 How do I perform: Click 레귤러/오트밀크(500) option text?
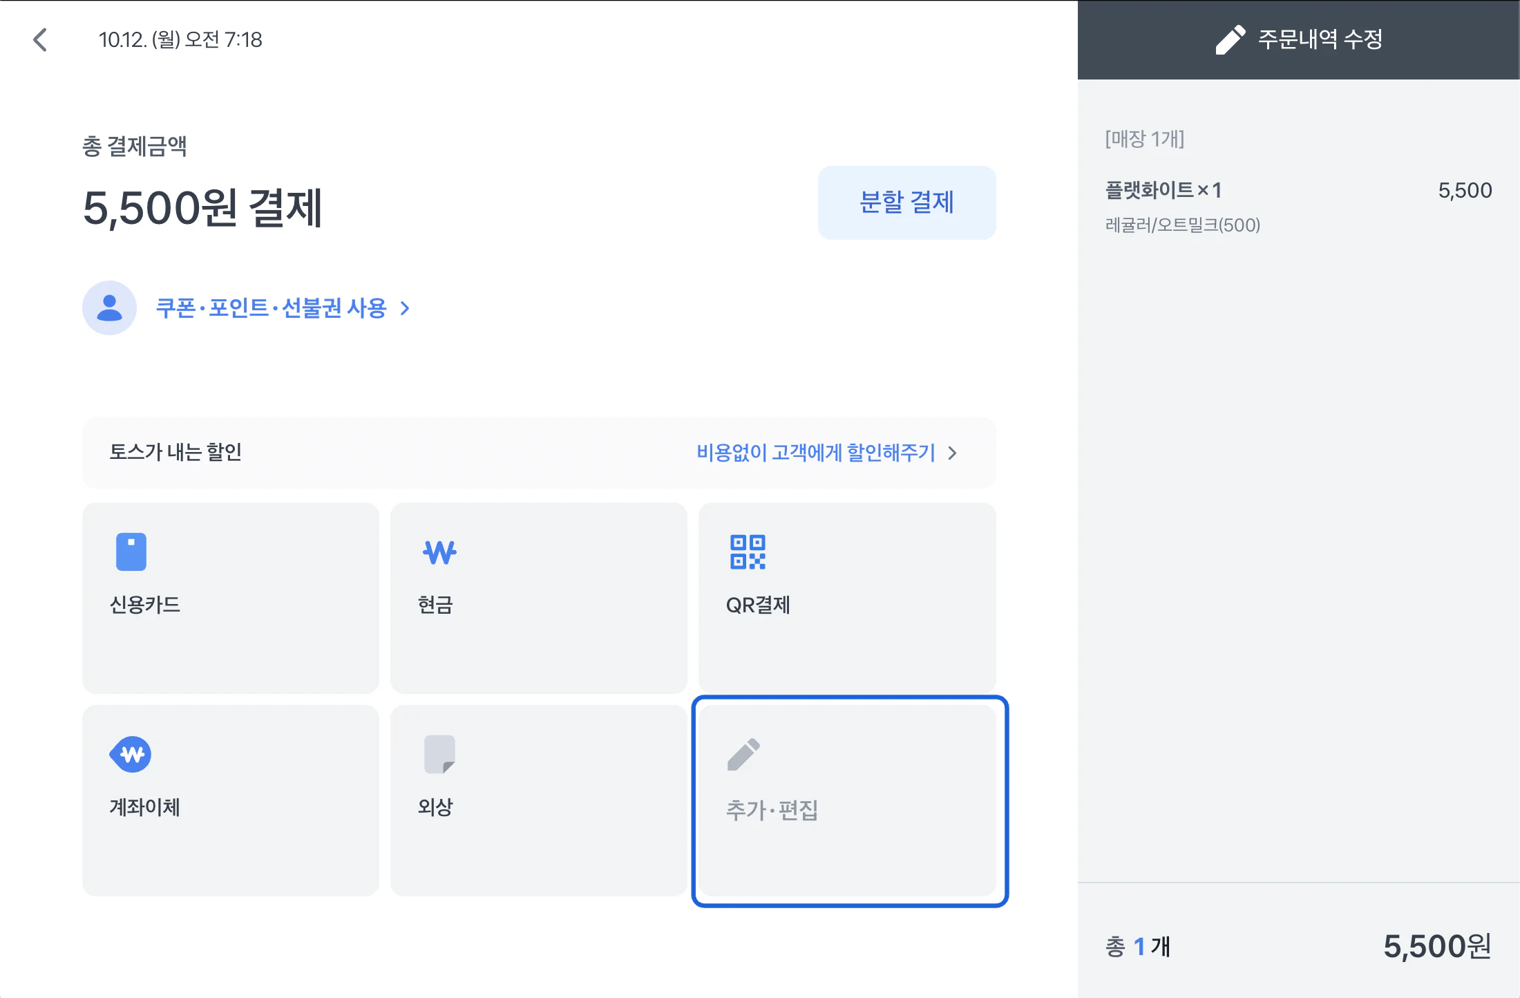click(x=1183, y=225)
